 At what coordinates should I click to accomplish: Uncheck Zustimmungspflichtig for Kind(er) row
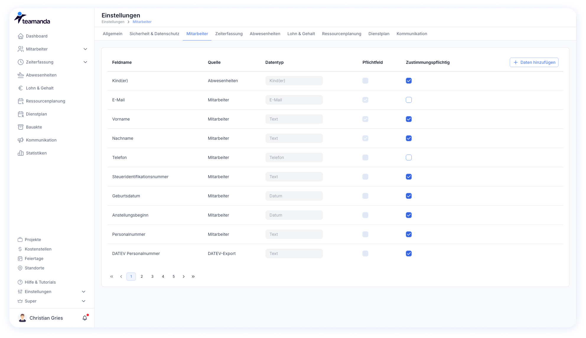[409, 81]
